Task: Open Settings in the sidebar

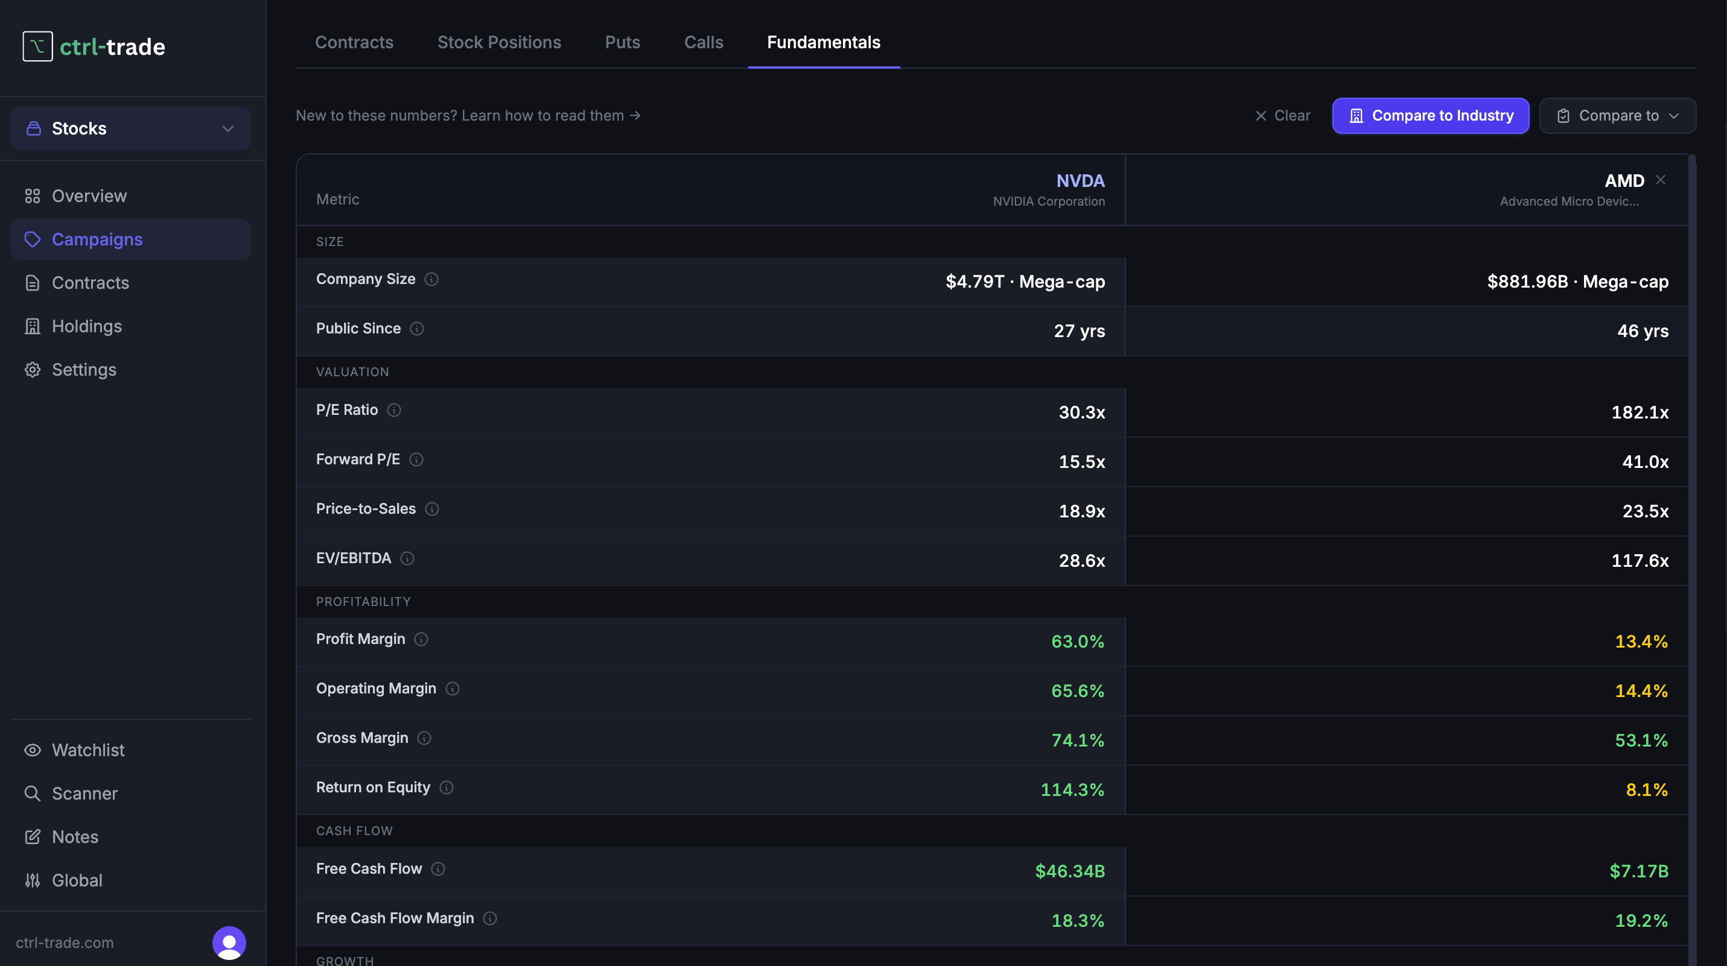Action: point(131,370)
